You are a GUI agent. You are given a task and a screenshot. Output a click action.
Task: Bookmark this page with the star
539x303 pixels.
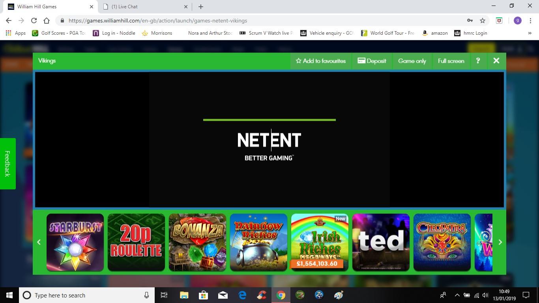click(482, 21)
